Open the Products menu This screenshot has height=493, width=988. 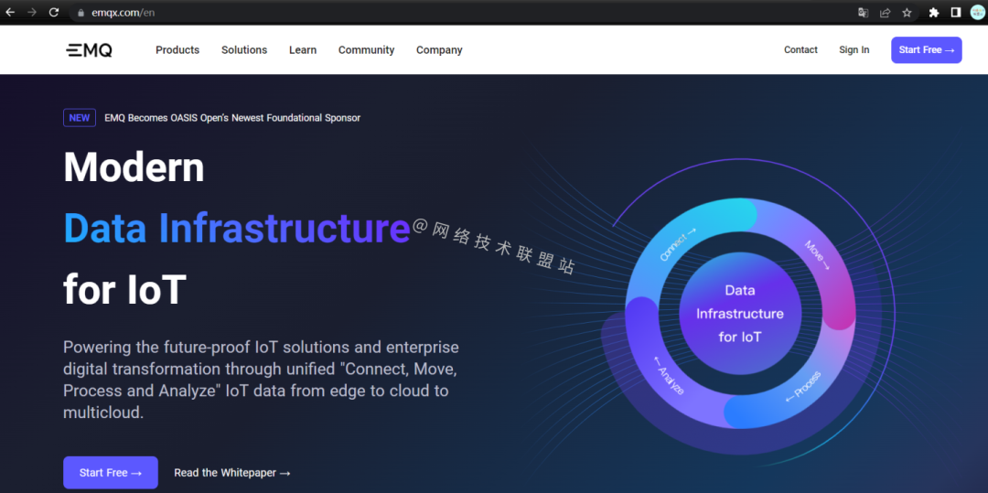[x=177, y=49]
